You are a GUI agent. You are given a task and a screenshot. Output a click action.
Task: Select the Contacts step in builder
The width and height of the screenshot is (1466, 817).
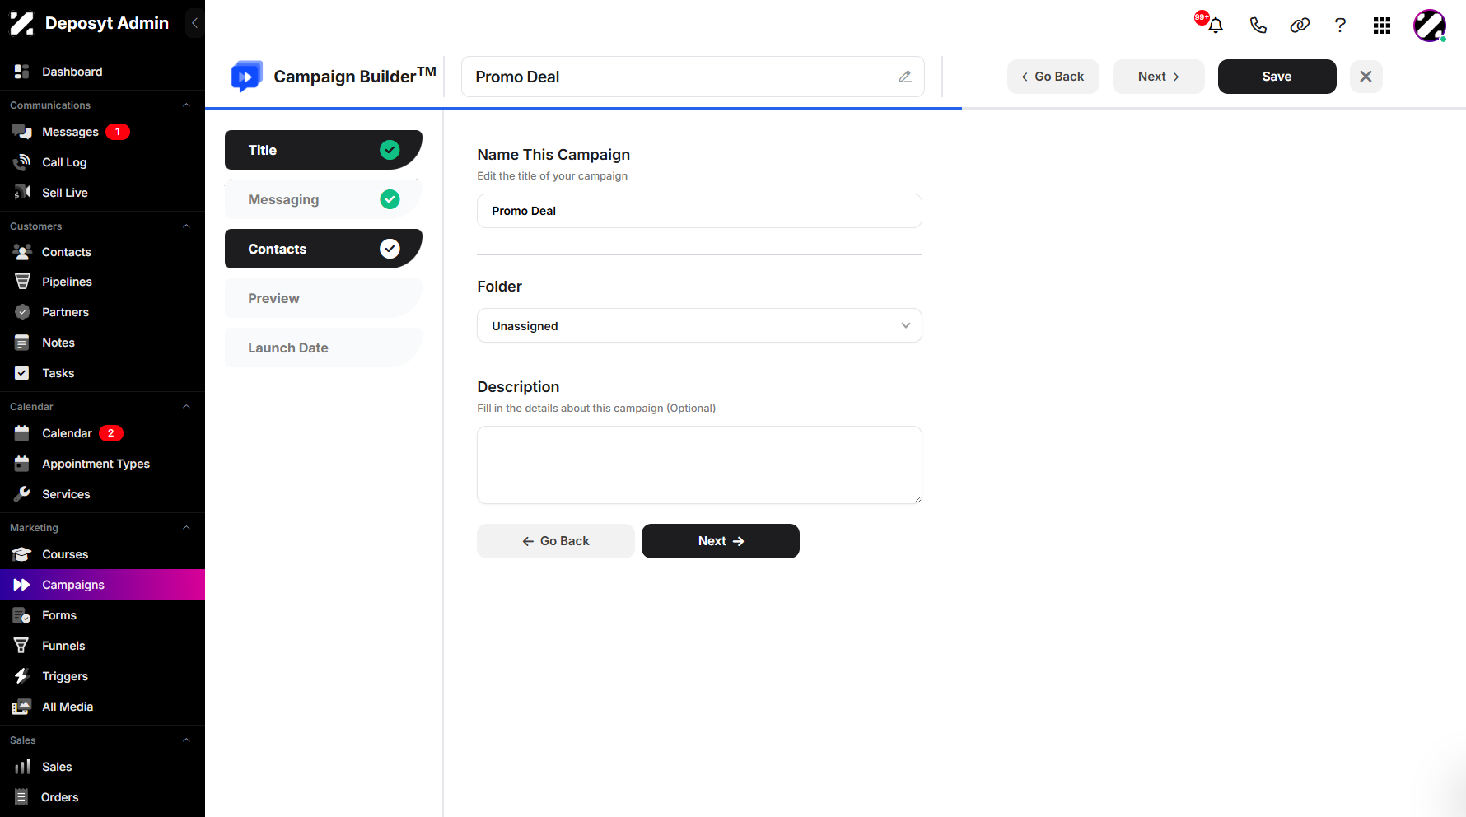click(324, 249)
